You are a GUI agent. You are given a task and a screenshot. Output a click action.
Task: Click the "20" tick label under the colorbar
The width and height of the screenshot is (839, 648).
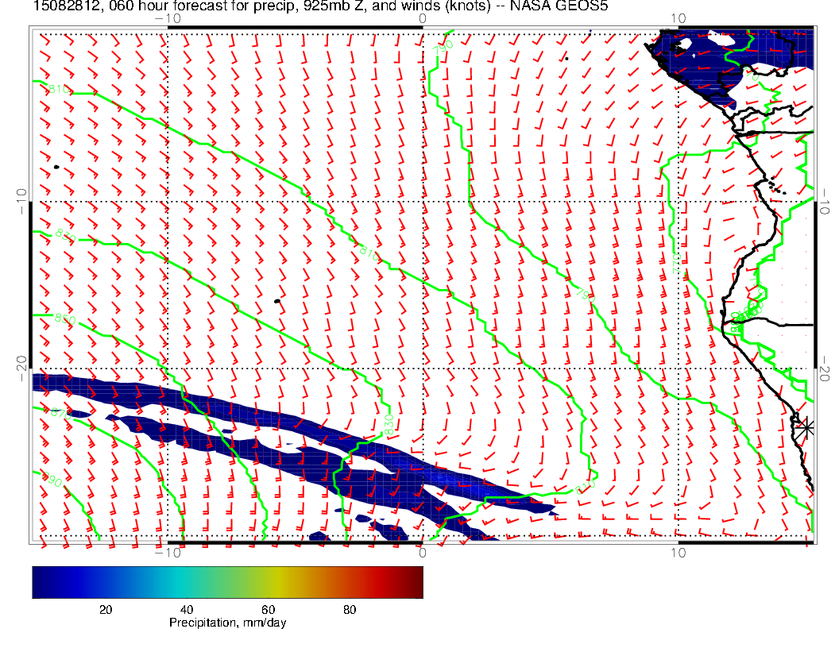[x=106, y=609]
